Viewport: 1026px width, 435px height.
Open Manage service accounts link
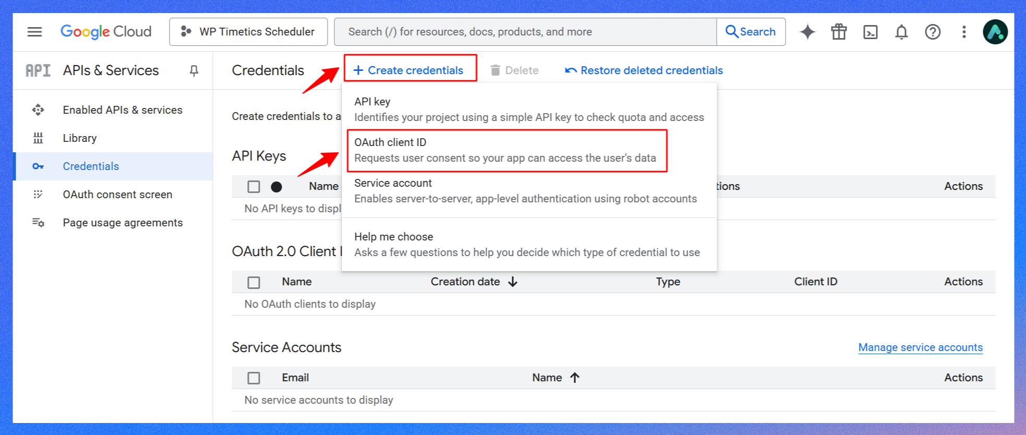(x=921, y=347)
